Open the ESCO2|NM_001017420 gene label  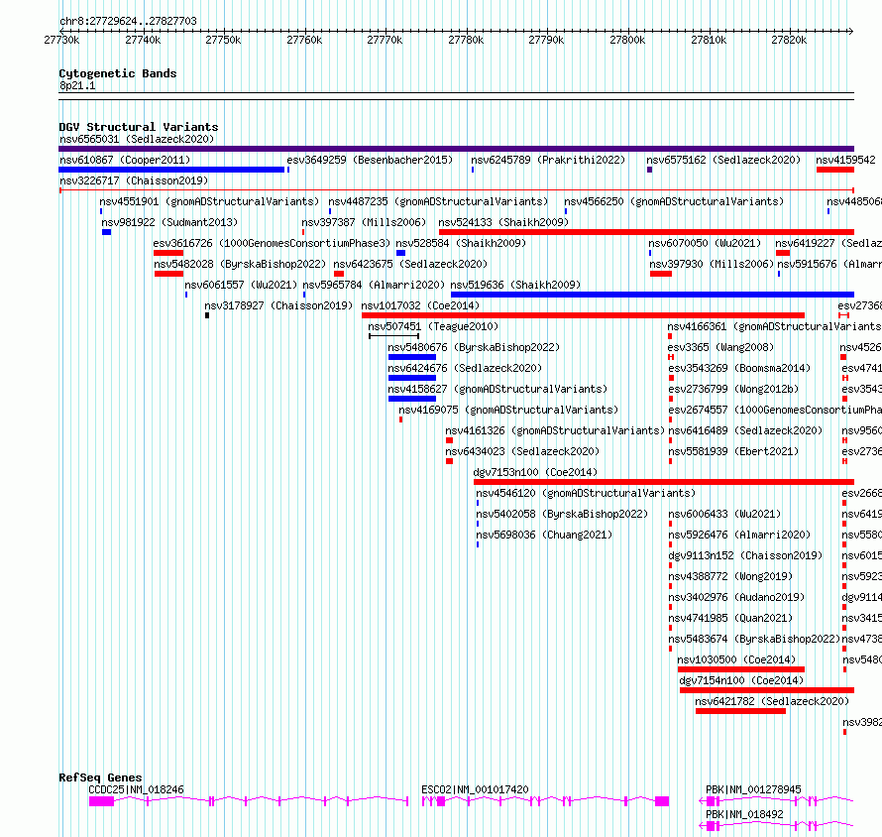[475, 789]
